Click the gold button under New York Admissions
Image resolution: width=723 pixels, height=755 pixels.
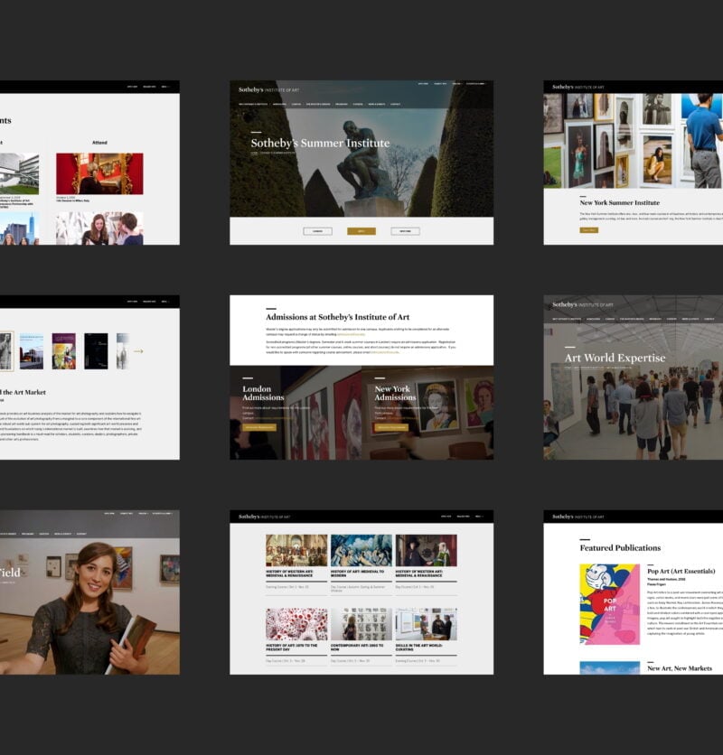[x=391, y=427]
